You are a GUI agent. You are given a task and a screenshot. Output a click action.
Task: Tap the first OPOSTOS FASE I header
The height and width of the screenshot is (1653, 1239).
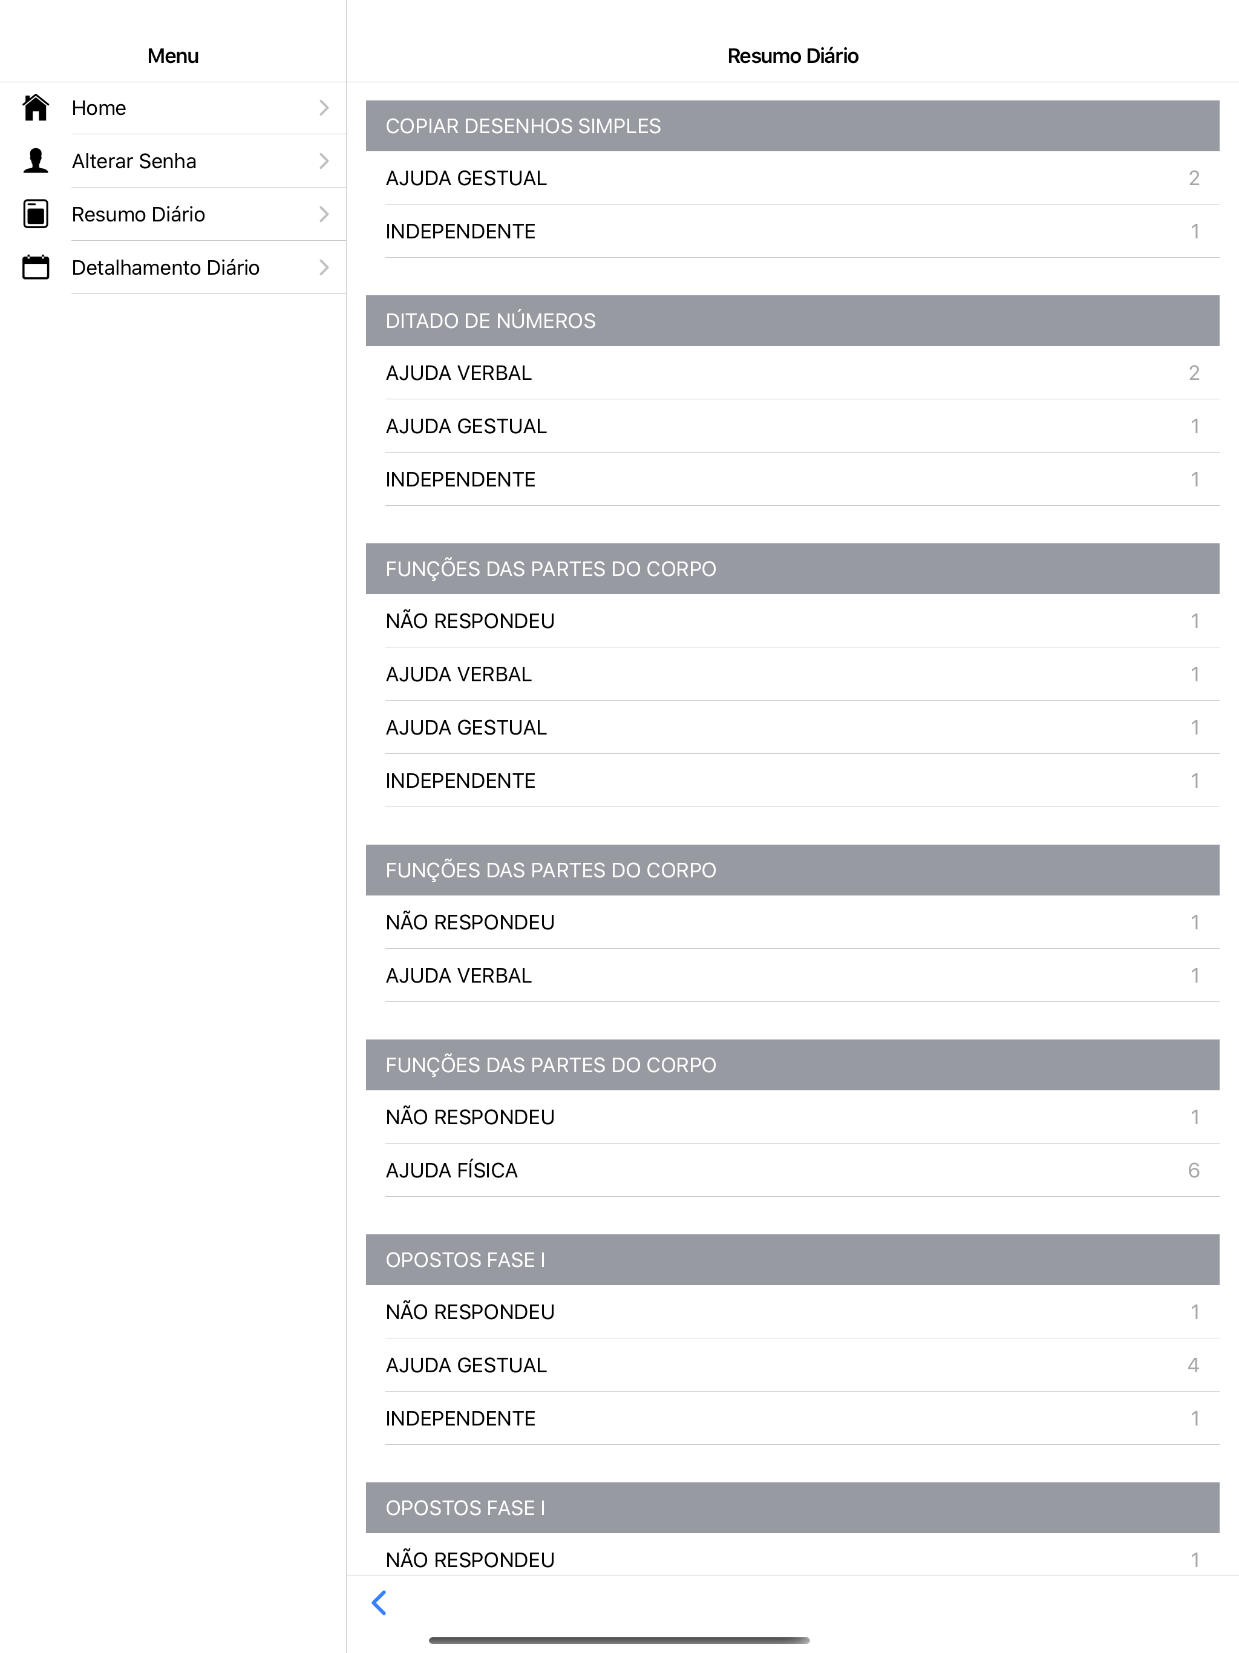[x=792, y=1260]
